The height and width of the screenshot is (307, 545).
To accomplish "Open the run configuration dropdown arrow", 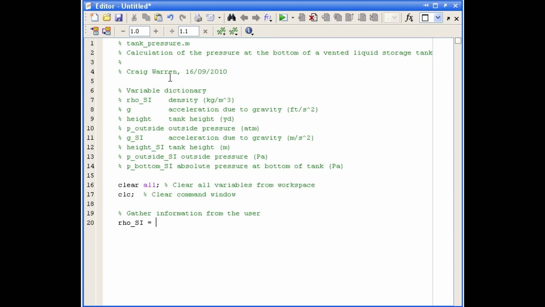I will (293, 18).
